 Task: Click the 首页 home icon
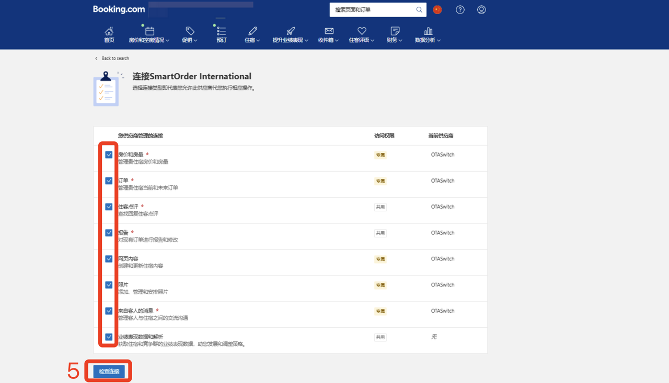point(109,31)
